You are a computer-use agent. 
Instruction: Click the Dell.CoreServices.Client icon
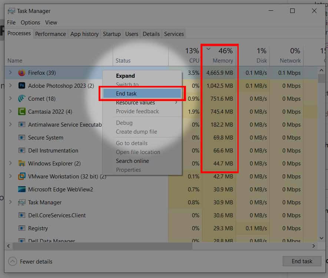pyautogui.click(x=21, y=215)
